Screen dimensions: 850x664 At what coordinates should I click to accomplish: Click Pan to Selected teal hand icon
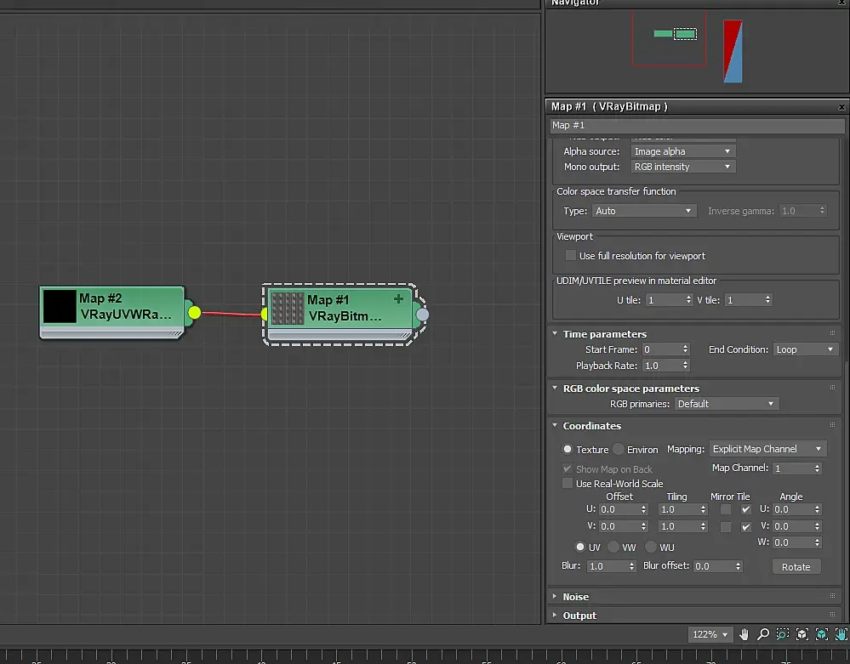click(841, 634)
